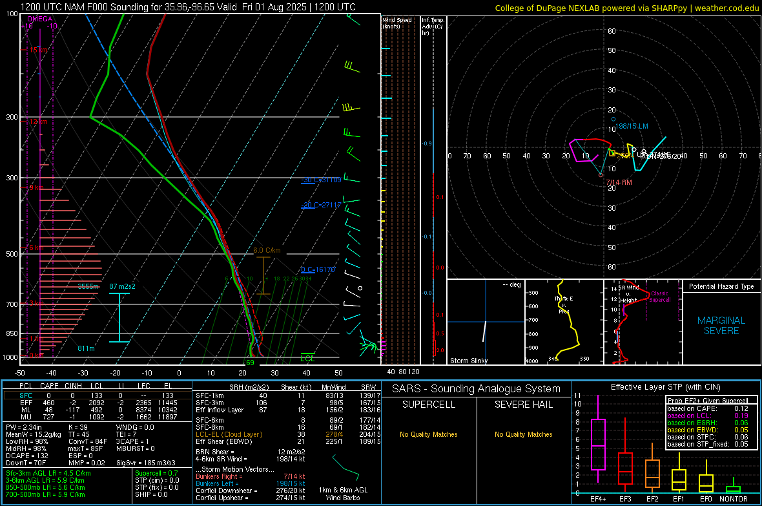The image size is (762, 506).
Task: Select the orange 'LCL-EL (Cloud Layer)' row
Action: point(287,434)
